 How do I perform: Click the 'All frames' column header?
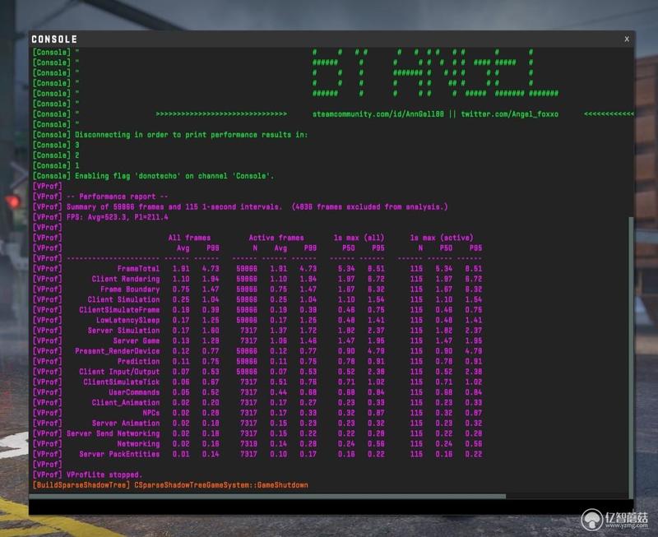189,238
